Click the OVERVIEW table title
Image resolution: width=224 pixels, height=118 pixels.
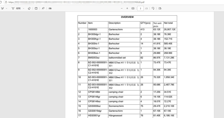[x=127, y=17]
